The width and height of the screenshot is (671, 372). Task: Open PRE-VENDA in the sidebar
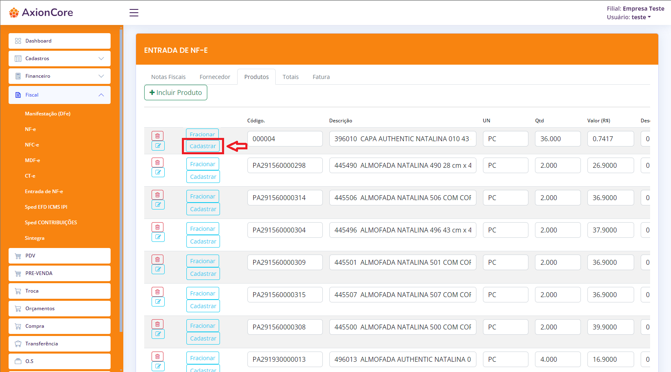(x=59, y=273)
